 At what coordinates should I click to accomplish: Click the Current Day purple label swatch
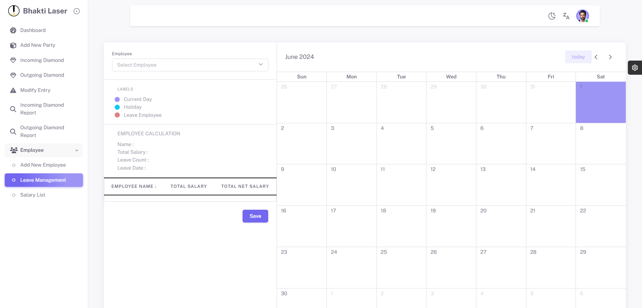pyautogui.click(x=117, y=99)
